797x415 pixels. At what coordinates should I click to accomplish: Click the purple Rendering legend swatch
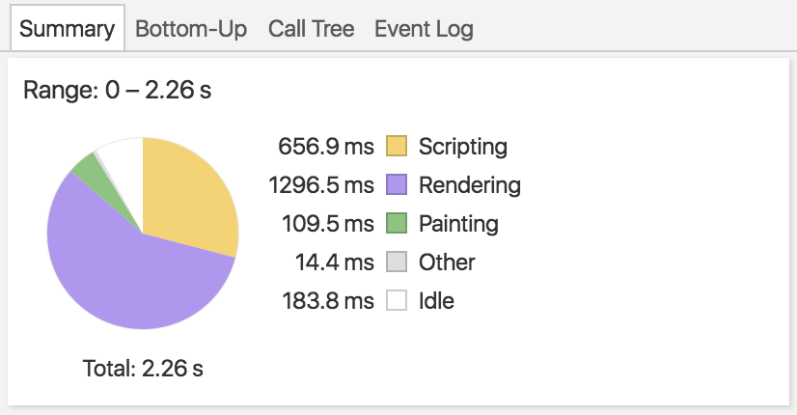pyautogui.click(x=397, y=185)
